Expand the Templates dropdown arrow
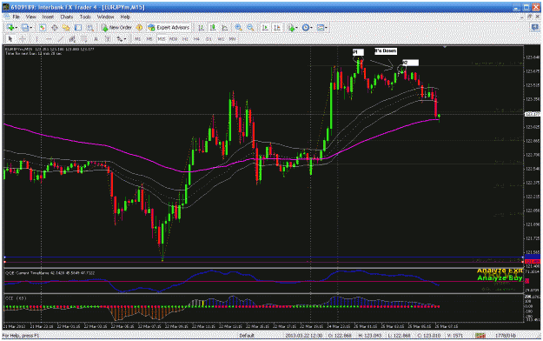The height and width of the screenshot is (341, 543). coord(326,28)
